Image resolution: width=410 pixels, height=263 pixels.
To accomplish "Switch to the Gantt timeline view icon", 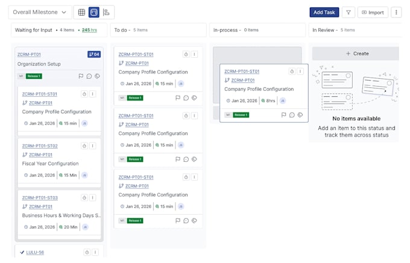I will pyautogui.click(x=106, y=12).
